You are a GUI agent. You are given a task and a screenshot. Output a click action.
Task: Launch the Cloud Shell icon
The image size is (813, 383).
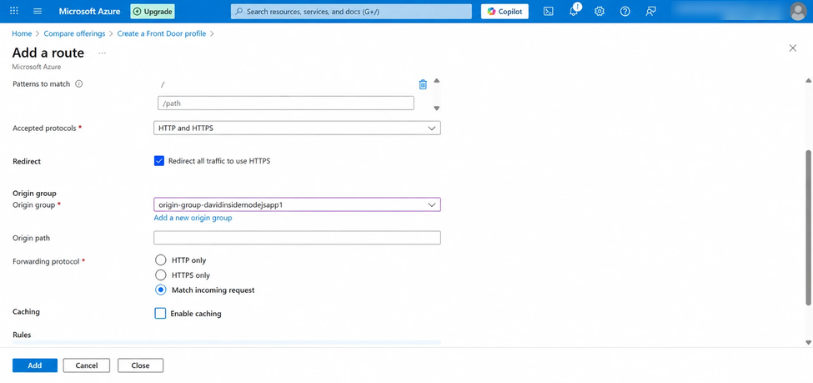pos(548,12)
